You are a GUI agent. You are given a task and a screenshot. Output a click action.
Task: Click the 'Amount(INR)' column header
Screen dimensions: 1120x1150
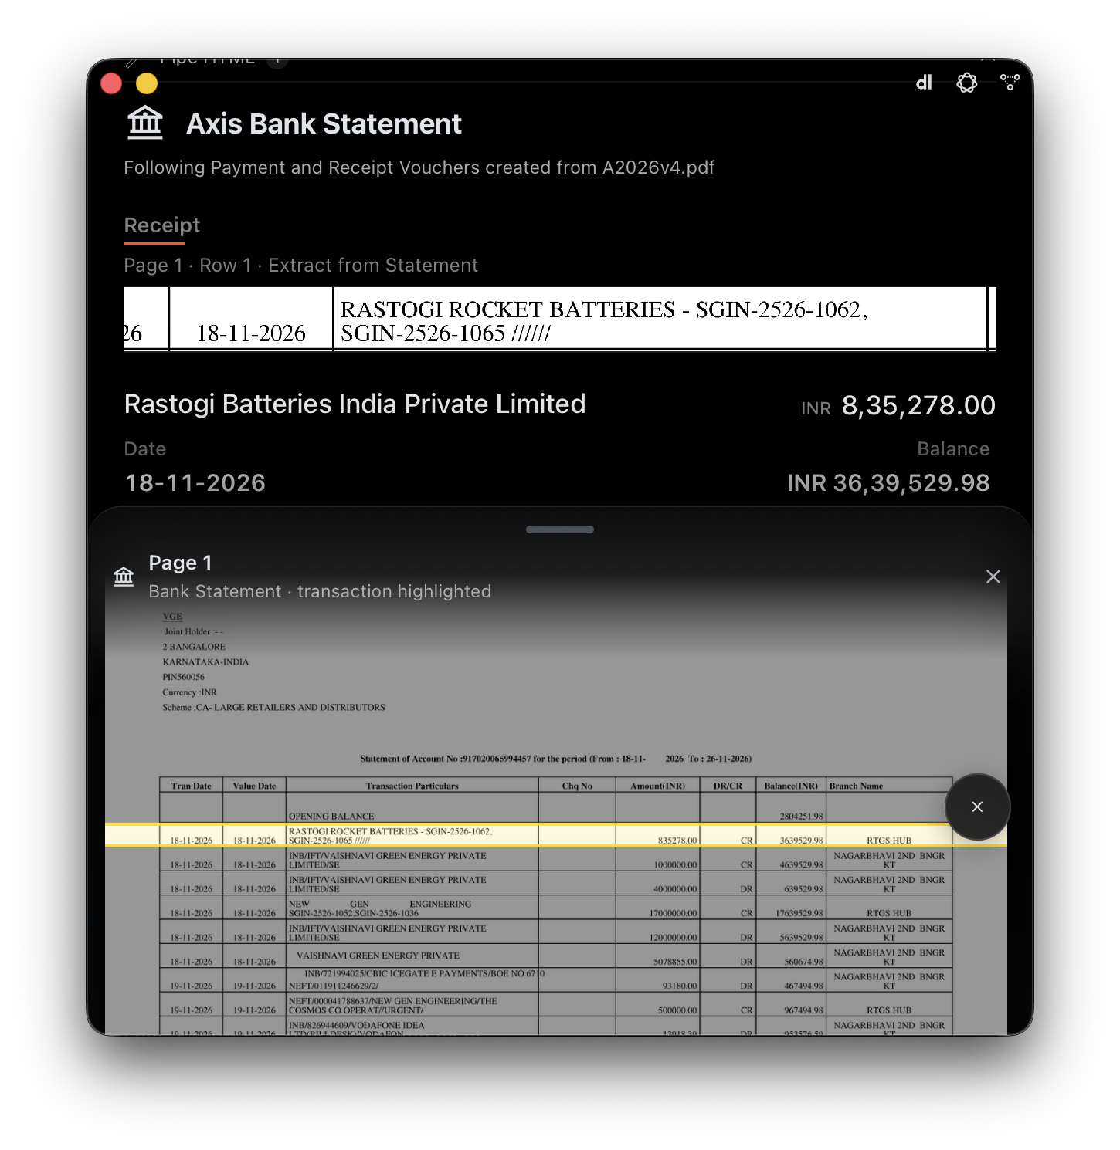[658, 786]
